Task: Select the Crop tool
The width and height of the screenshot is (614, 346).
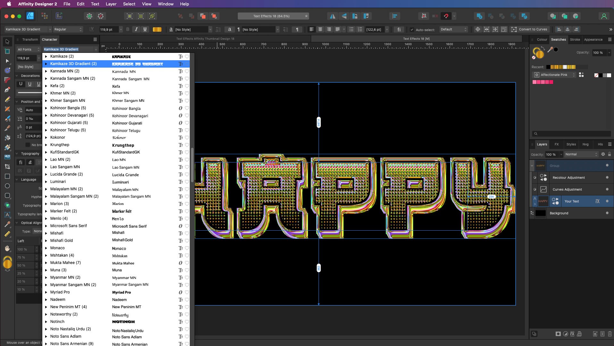Action: pyautogui.click(x=7, y=167)
